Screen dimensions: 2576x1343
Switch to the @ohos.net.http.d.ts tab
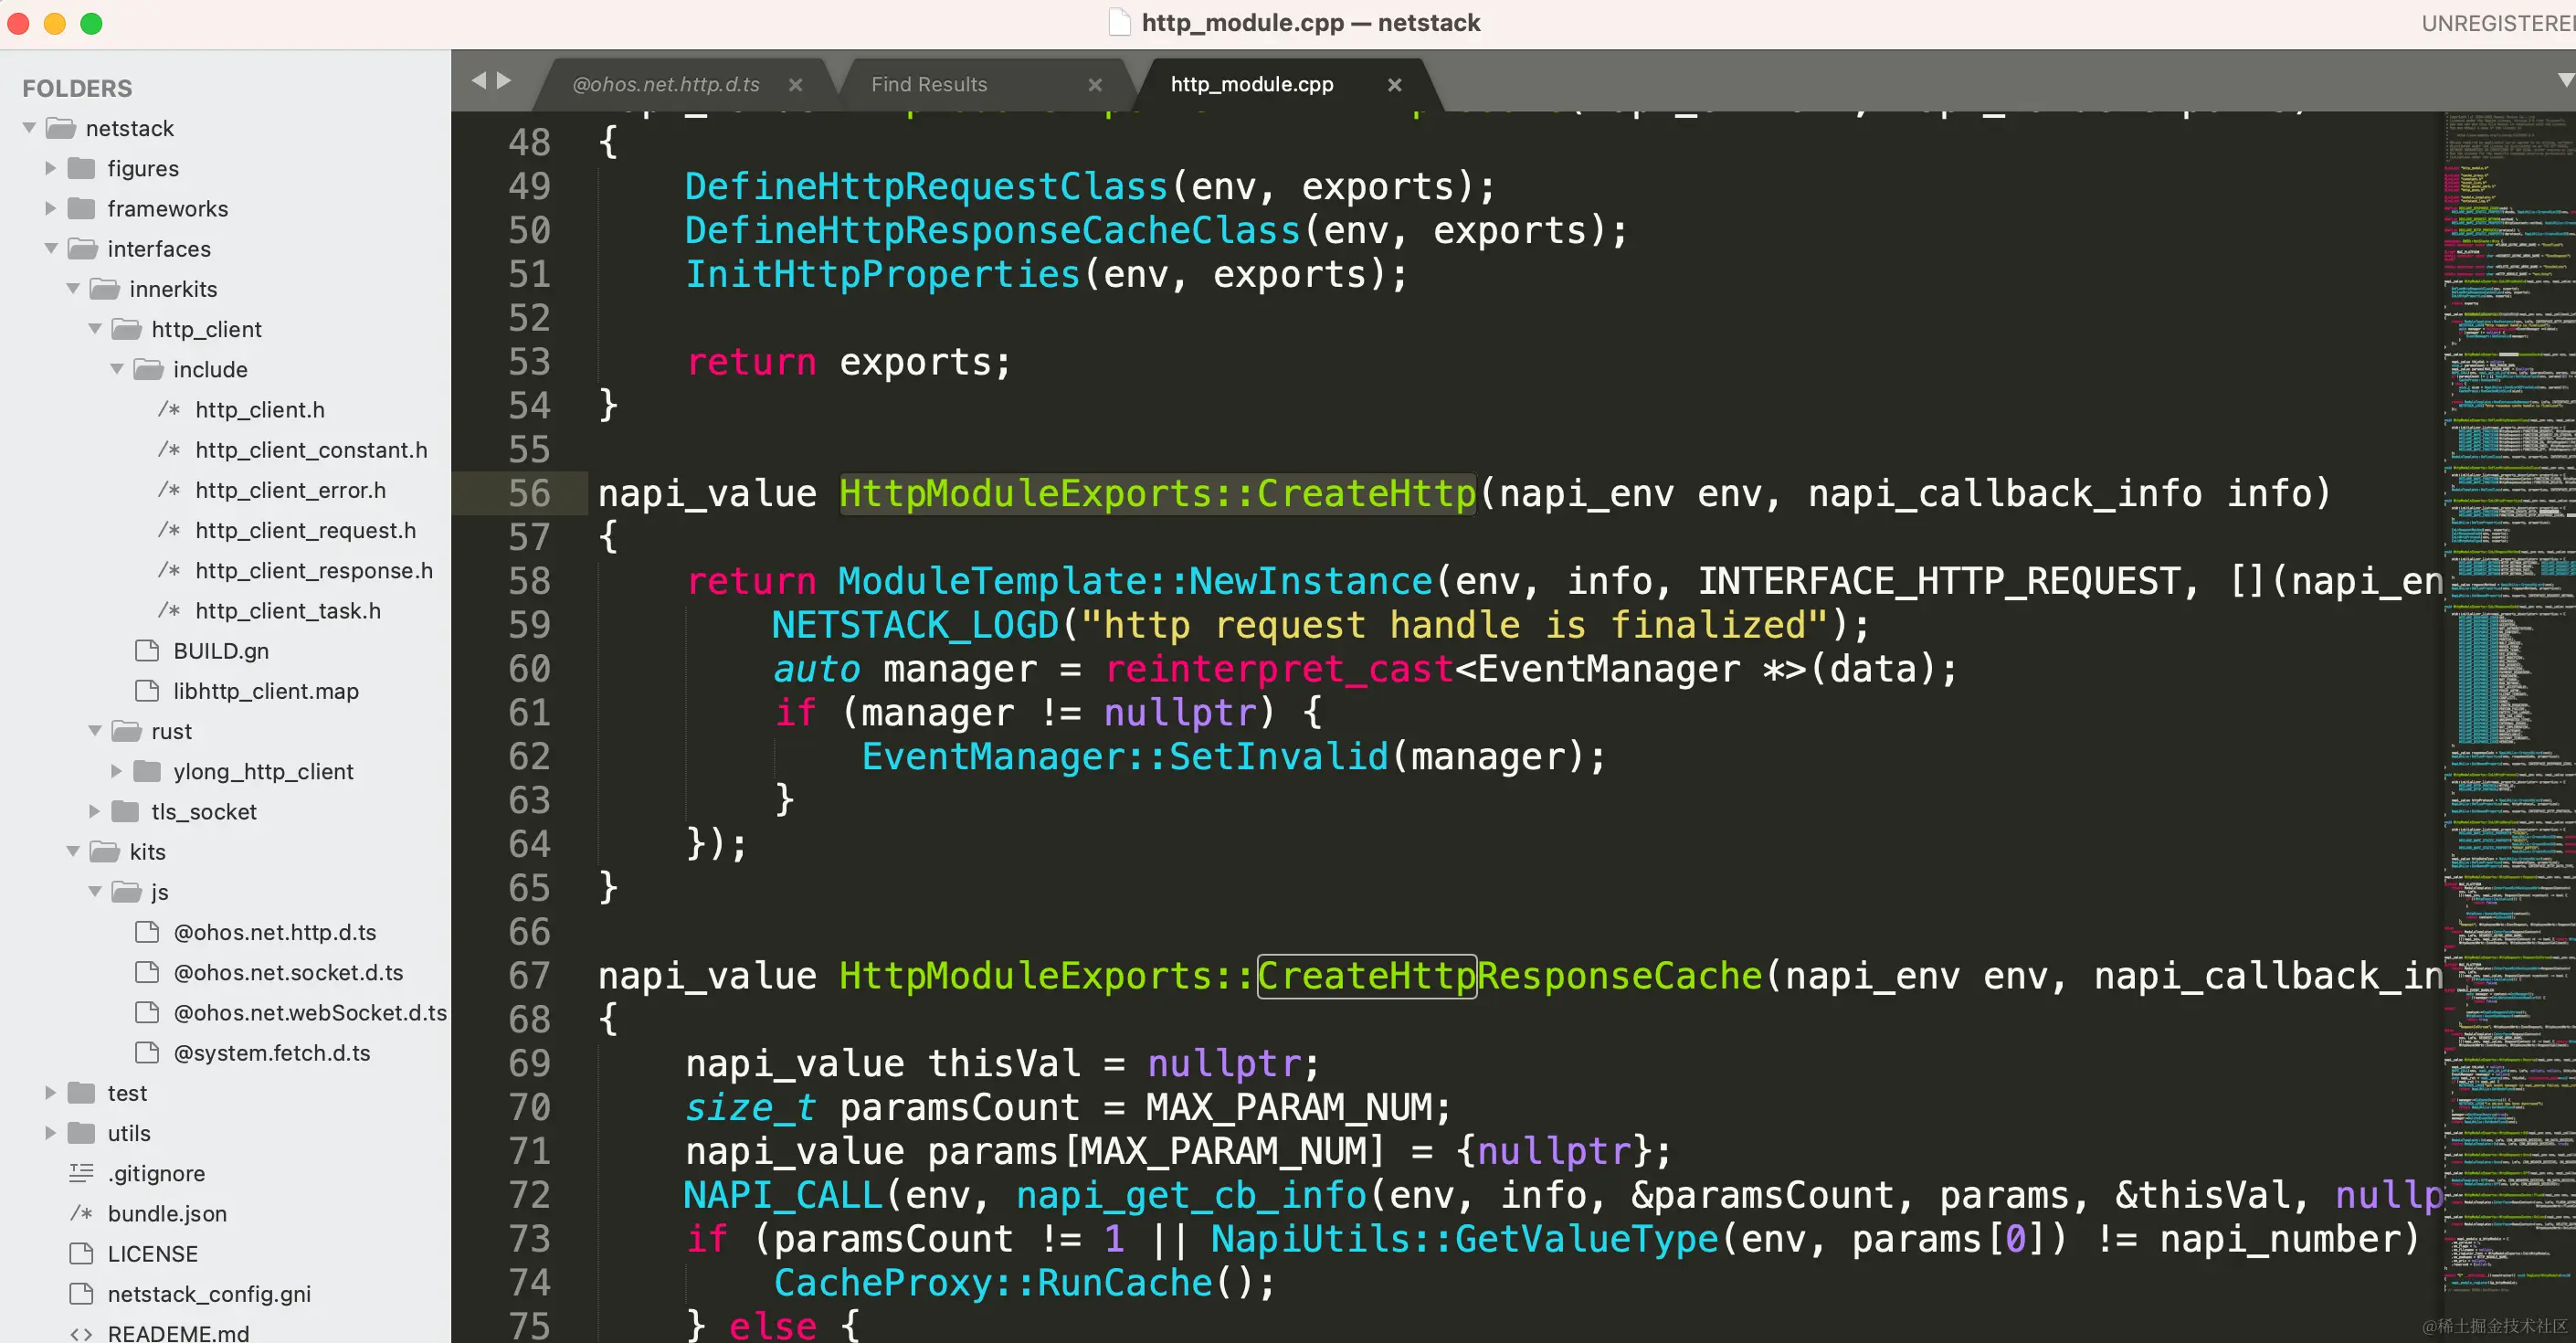click(x=665, y=84)
